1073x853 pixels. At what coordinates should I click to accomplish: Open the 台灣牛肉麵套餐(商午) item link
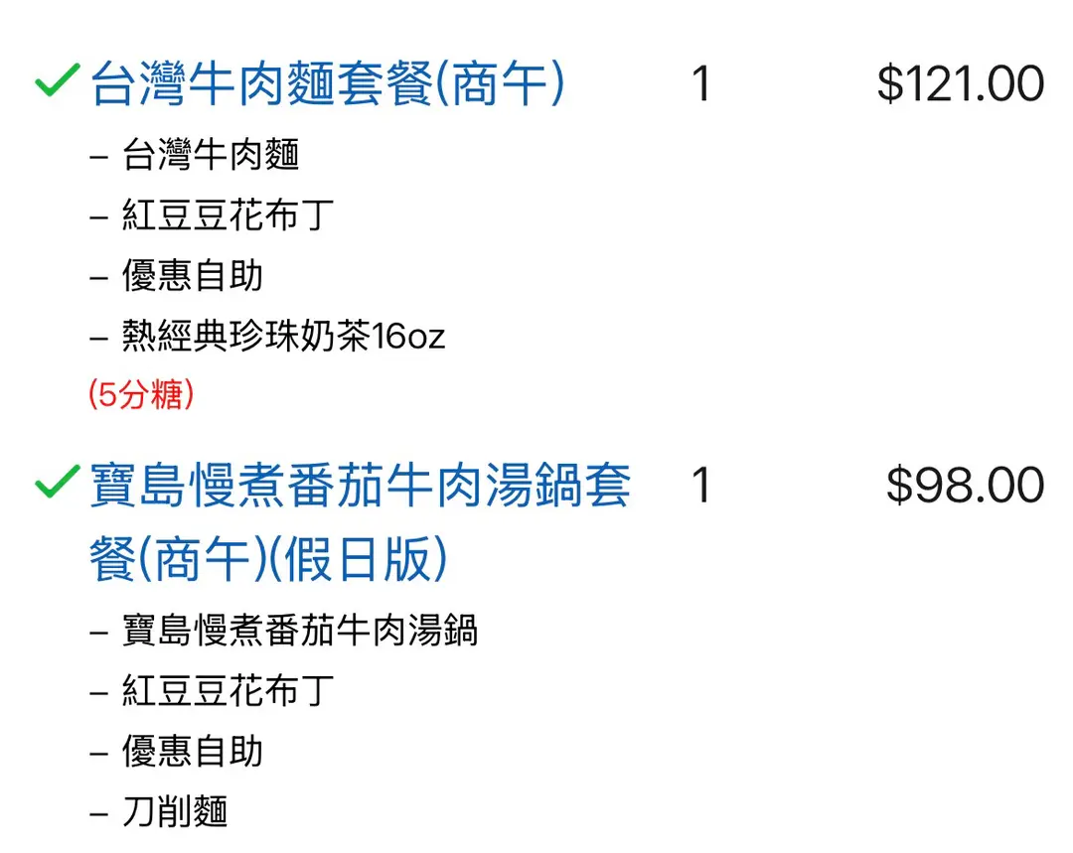pos(328,83)
